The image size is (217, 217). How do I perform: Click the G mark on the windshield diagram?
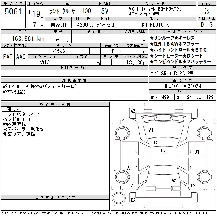[x=155, y=143]
